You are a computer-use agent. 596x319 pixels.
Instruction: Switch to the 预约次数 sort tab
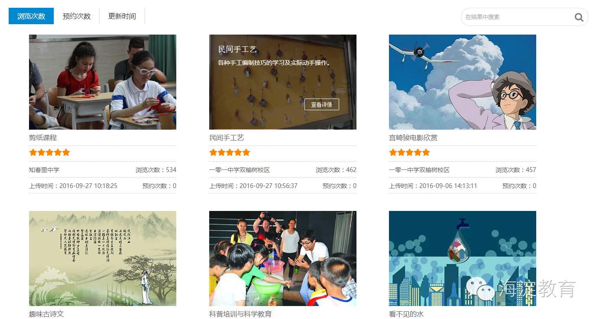pyautogui.click(x=77, y=16)
